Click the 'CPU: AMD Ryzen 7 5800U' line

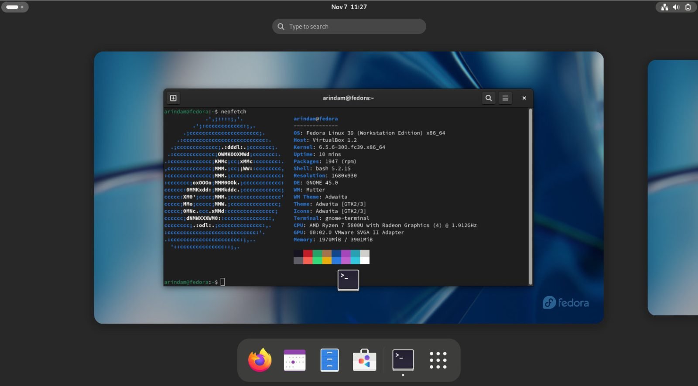coord(385,225)
